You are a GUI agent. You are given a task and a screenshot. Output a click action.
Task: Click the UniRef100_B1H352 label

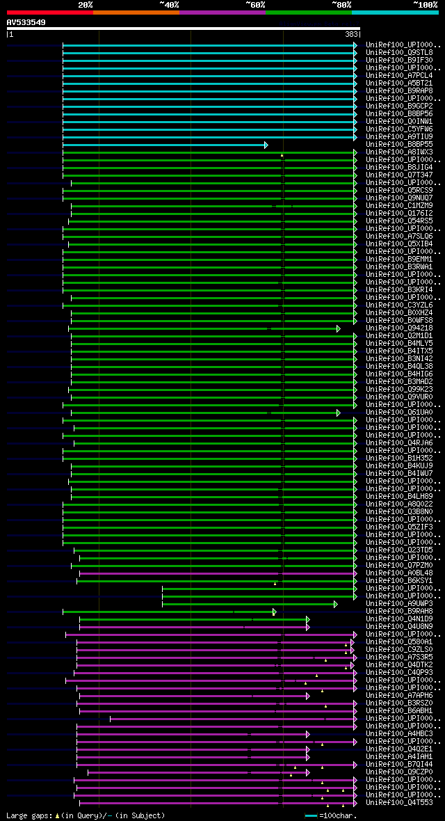pyautogui.click(x=399, y=458)
